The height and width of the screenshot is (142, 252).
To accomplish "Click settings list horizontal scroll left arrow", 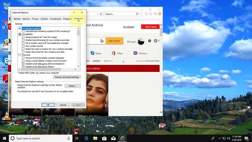I will coord(19,69).
